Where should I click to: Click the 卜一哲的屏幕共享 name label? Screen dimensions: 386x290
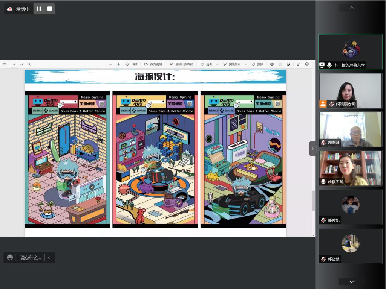tap(349, 65)
